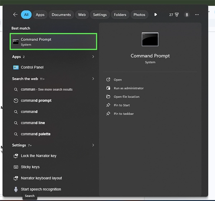Click the Command Prompt title in preview pane
The height and width of the screenshot is (201, 215).
(x=150, y=56)
